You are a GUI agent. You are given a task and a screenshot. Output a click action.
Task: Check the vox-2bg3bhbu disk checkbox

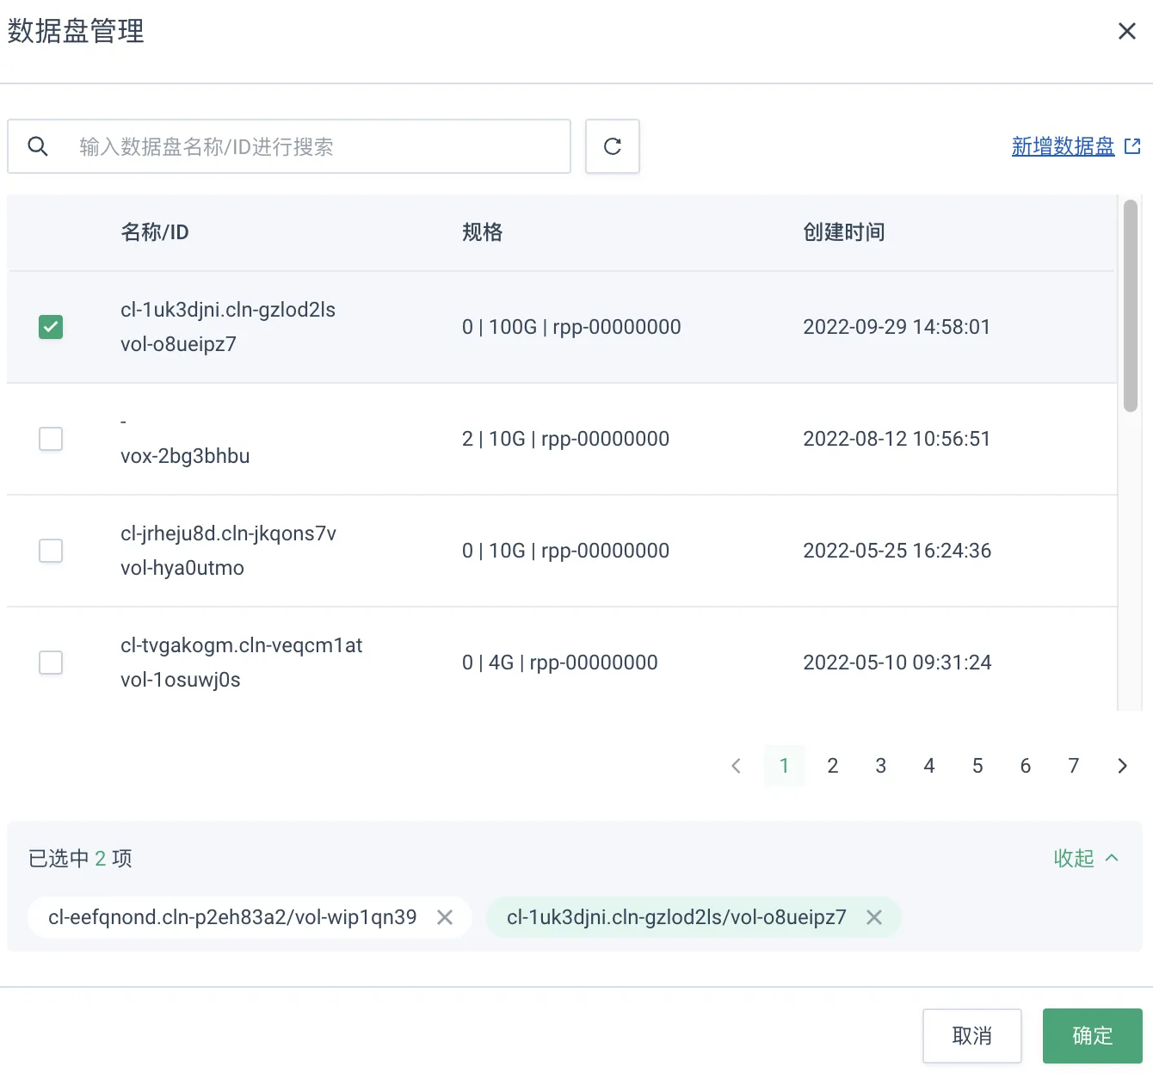click(51, 439)
